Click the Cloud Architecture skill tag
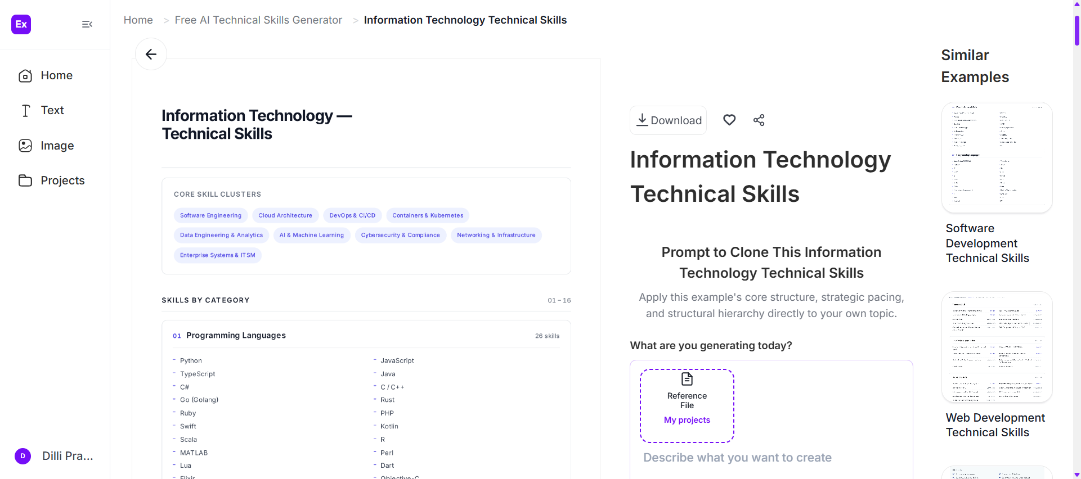The width and height of the screenshot is (1081, 479). [x=285, y=215]
